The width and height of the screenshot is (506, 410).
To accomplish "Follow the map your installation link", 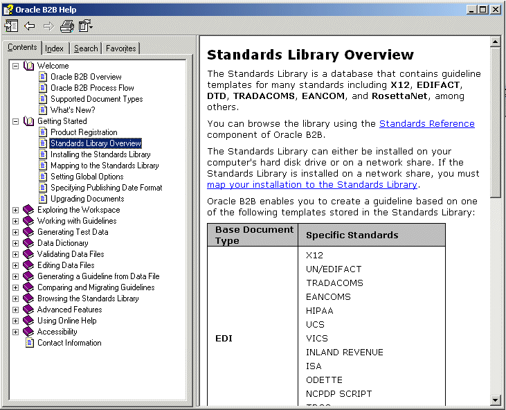I will (312, 185).
